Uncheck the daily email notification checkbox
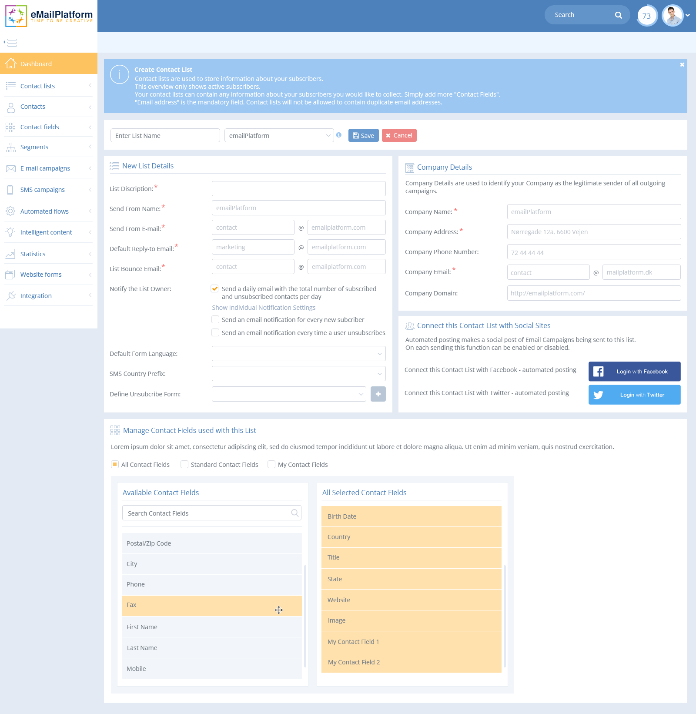Image resolution: width=696 pixels, height=714 pixels. click(x=215, y=288)
